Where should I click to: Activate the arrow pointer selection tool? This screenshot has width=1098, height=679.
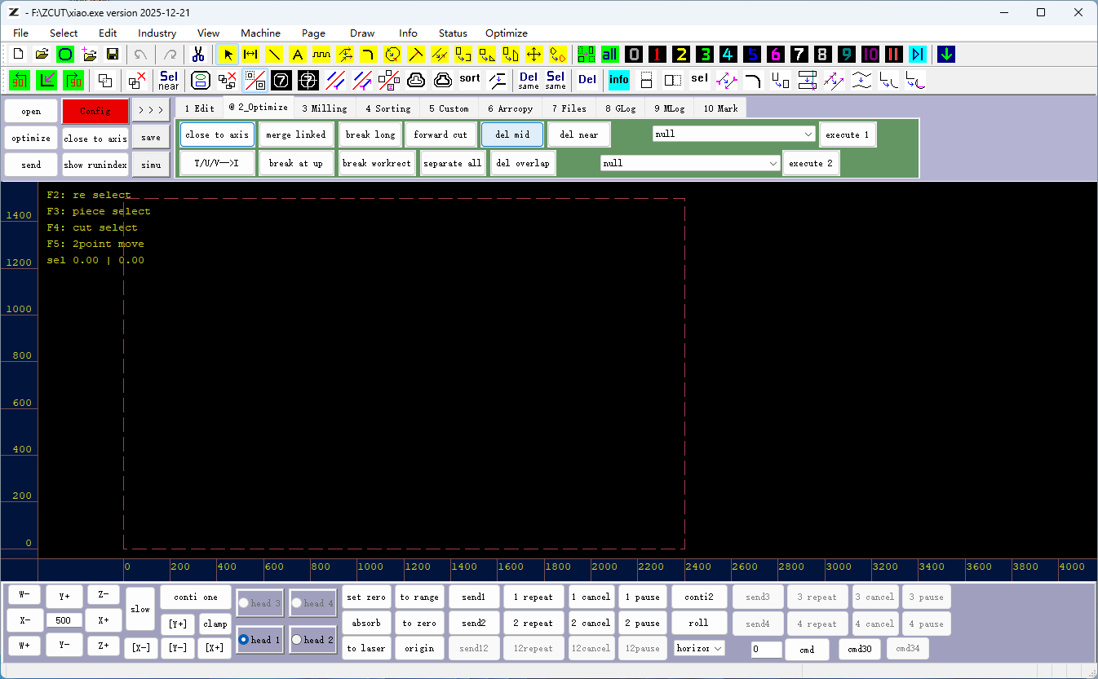pos(228,55)
